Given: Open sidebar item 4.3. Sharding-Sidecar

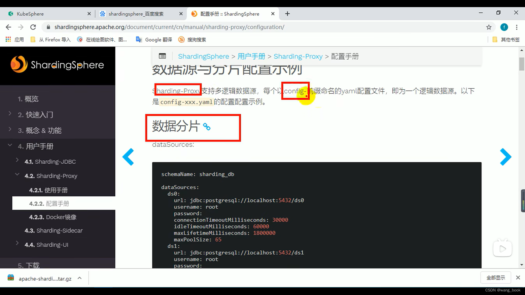Looking at the screenshot, I should coord(54,231).
